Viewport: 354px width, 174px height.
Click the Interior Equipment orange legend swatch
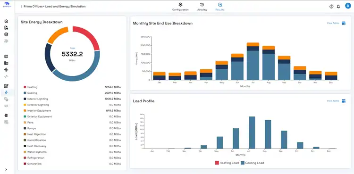point(25,111)
